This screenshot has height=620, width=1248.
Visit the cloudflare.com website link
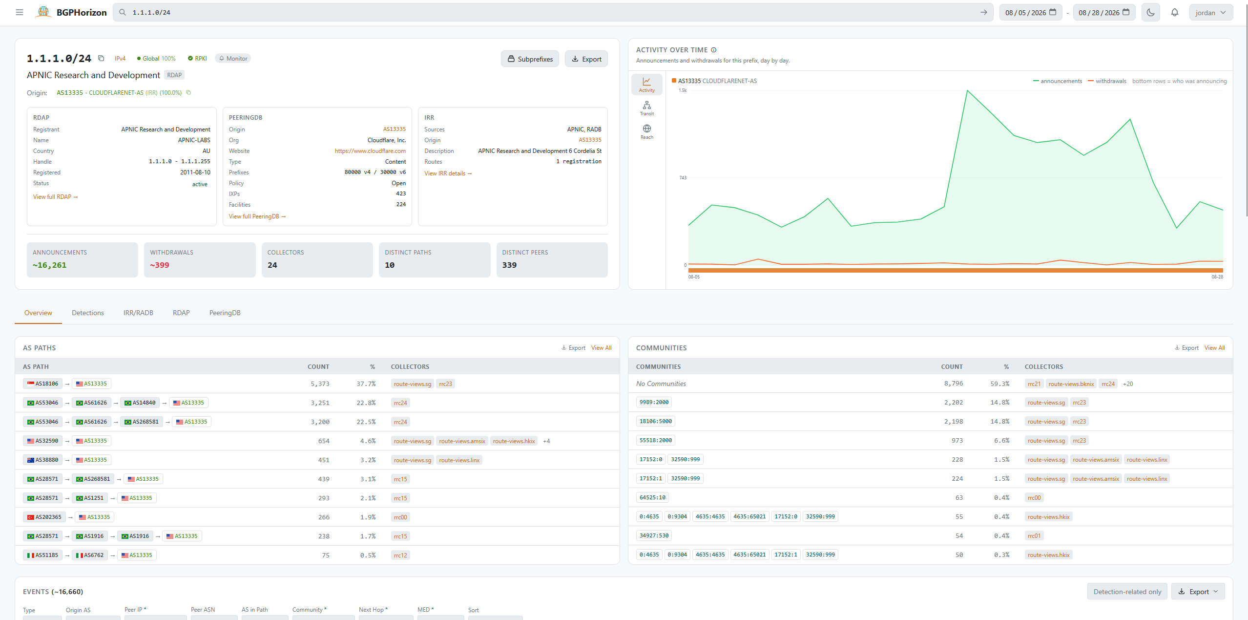370,150
